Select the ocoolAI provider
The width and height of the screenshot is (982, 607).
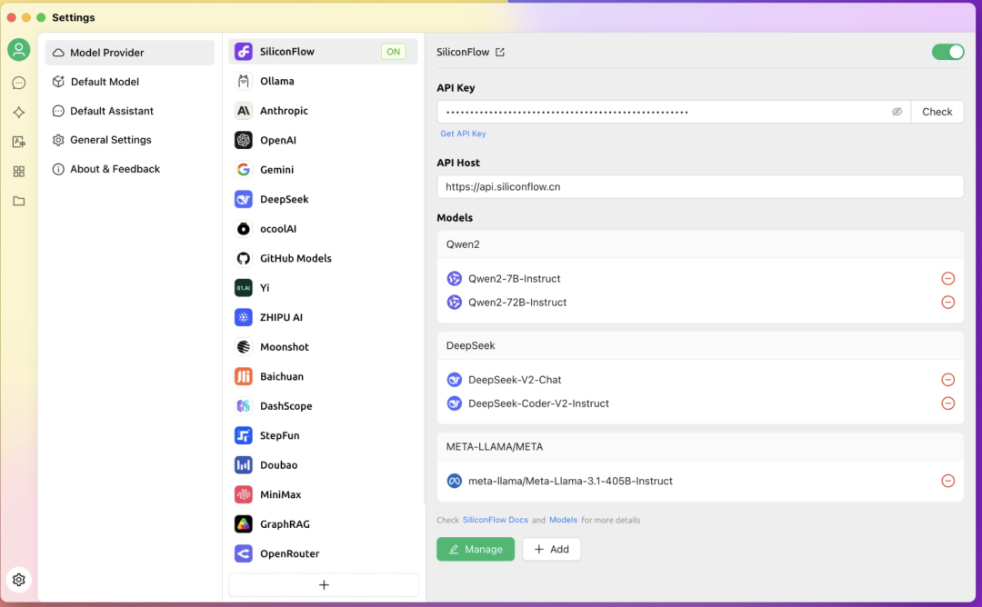pyautogui.click(x=323, y=228)
